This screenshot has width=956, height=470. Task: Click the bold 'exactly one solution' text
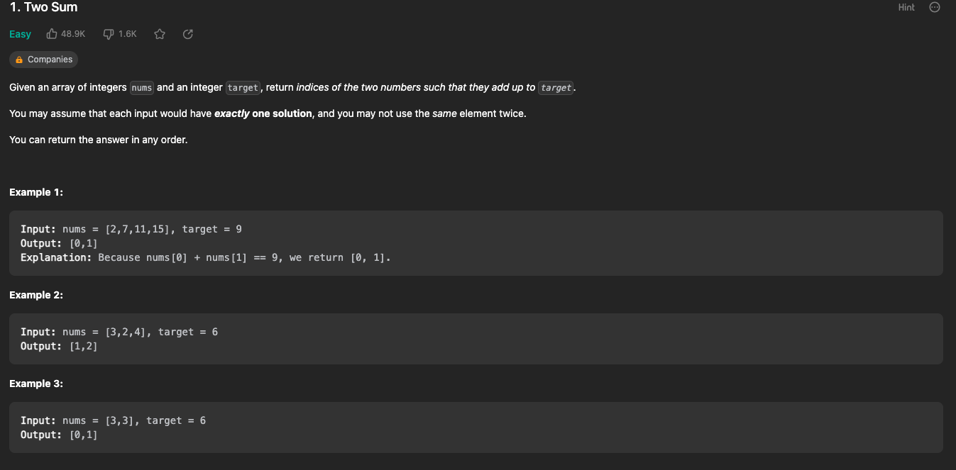pos(263,113)
